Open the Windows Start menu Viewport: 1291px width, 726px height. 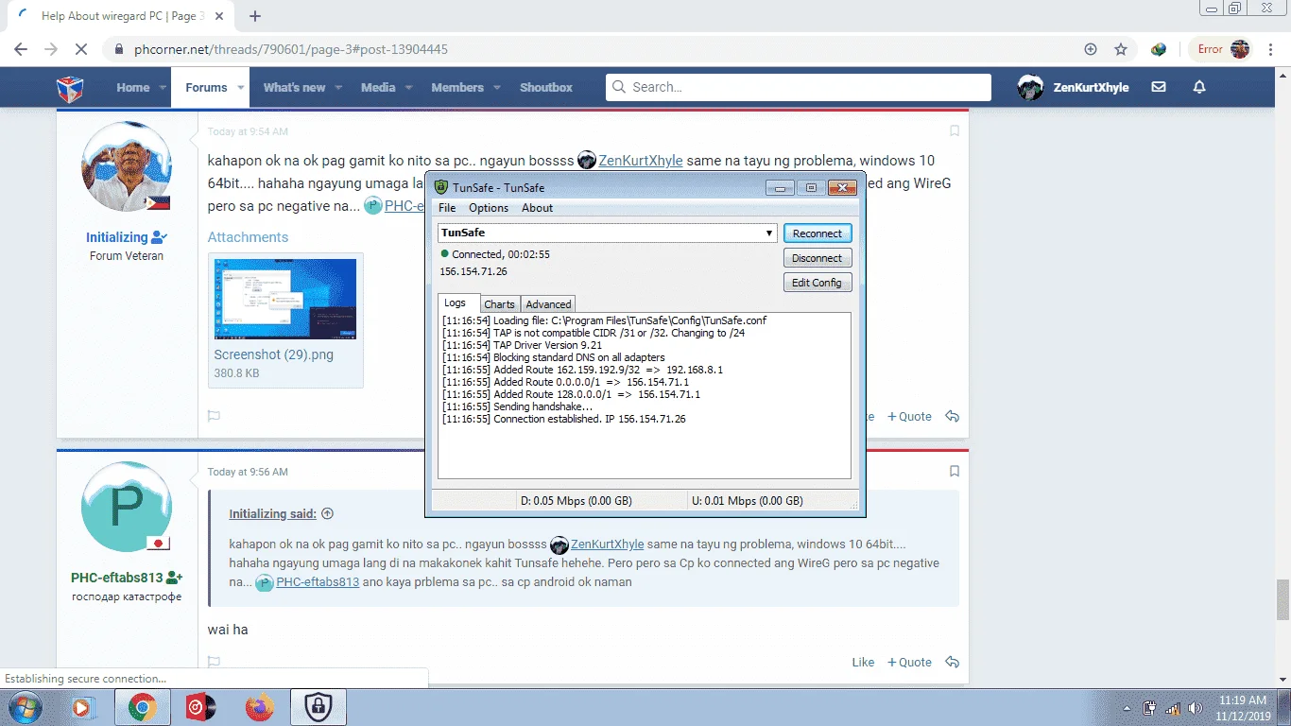[x=26, y=707]
